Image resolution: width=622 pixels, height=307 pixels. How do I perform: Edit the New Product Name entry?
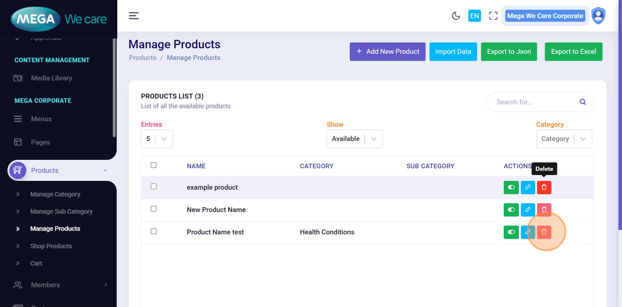(528, 210)
